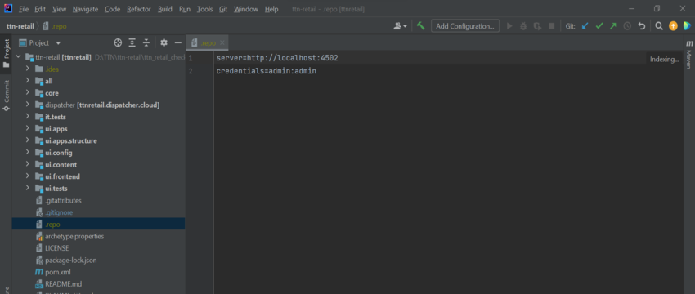Select pom.xml Maven file
This screenshot has width=695, height=294.
coord(57,272)
